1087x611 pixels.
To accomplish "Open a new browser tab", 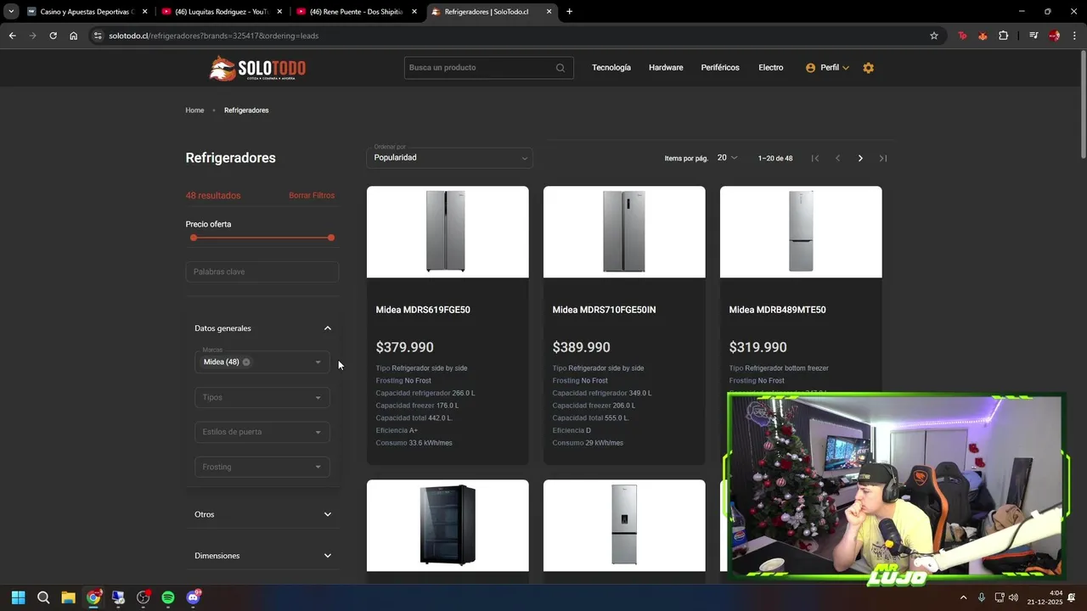I will [569, 12].
